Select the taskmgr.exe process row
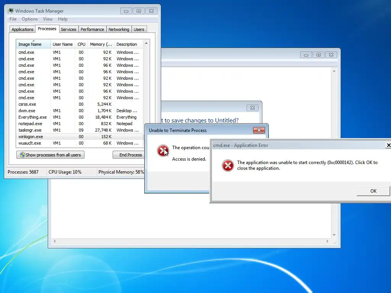Screen dimensions: 391x293 (x=80, y=130)
